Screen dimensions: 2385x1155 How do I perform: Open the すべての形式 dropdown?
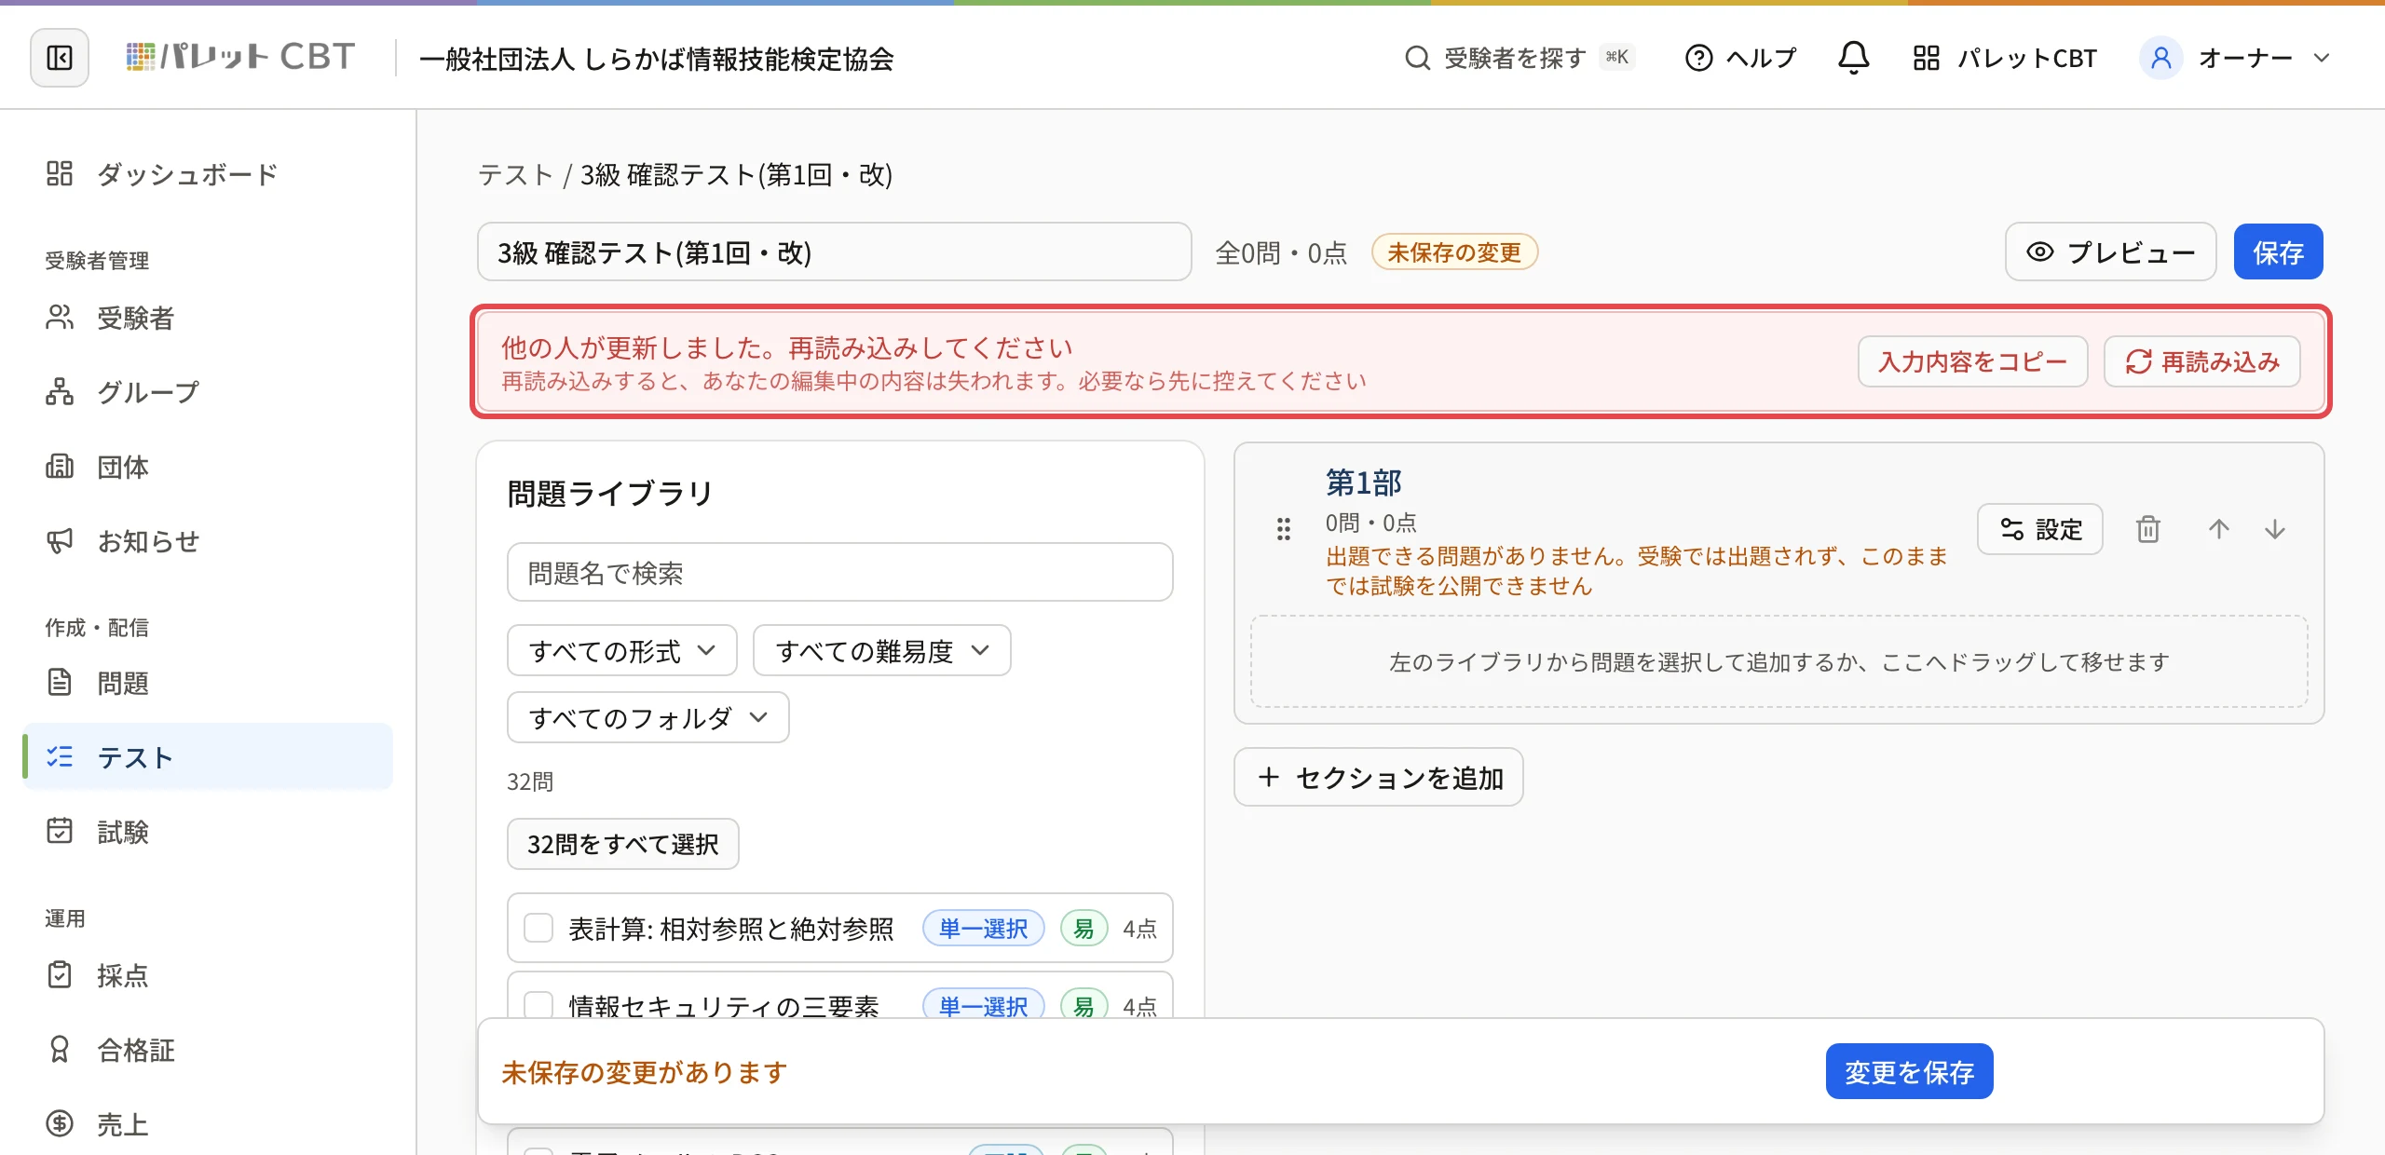(x=622, y=651)
